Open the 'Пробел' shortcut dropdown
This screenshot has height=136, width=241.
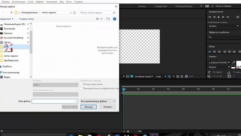coord(223,26)
